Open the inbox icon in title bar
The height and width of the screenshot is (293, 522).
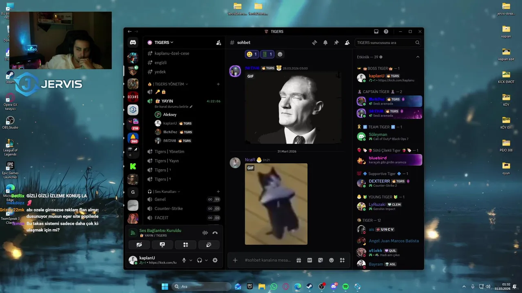pyautogui.click(x=376, y=31)
